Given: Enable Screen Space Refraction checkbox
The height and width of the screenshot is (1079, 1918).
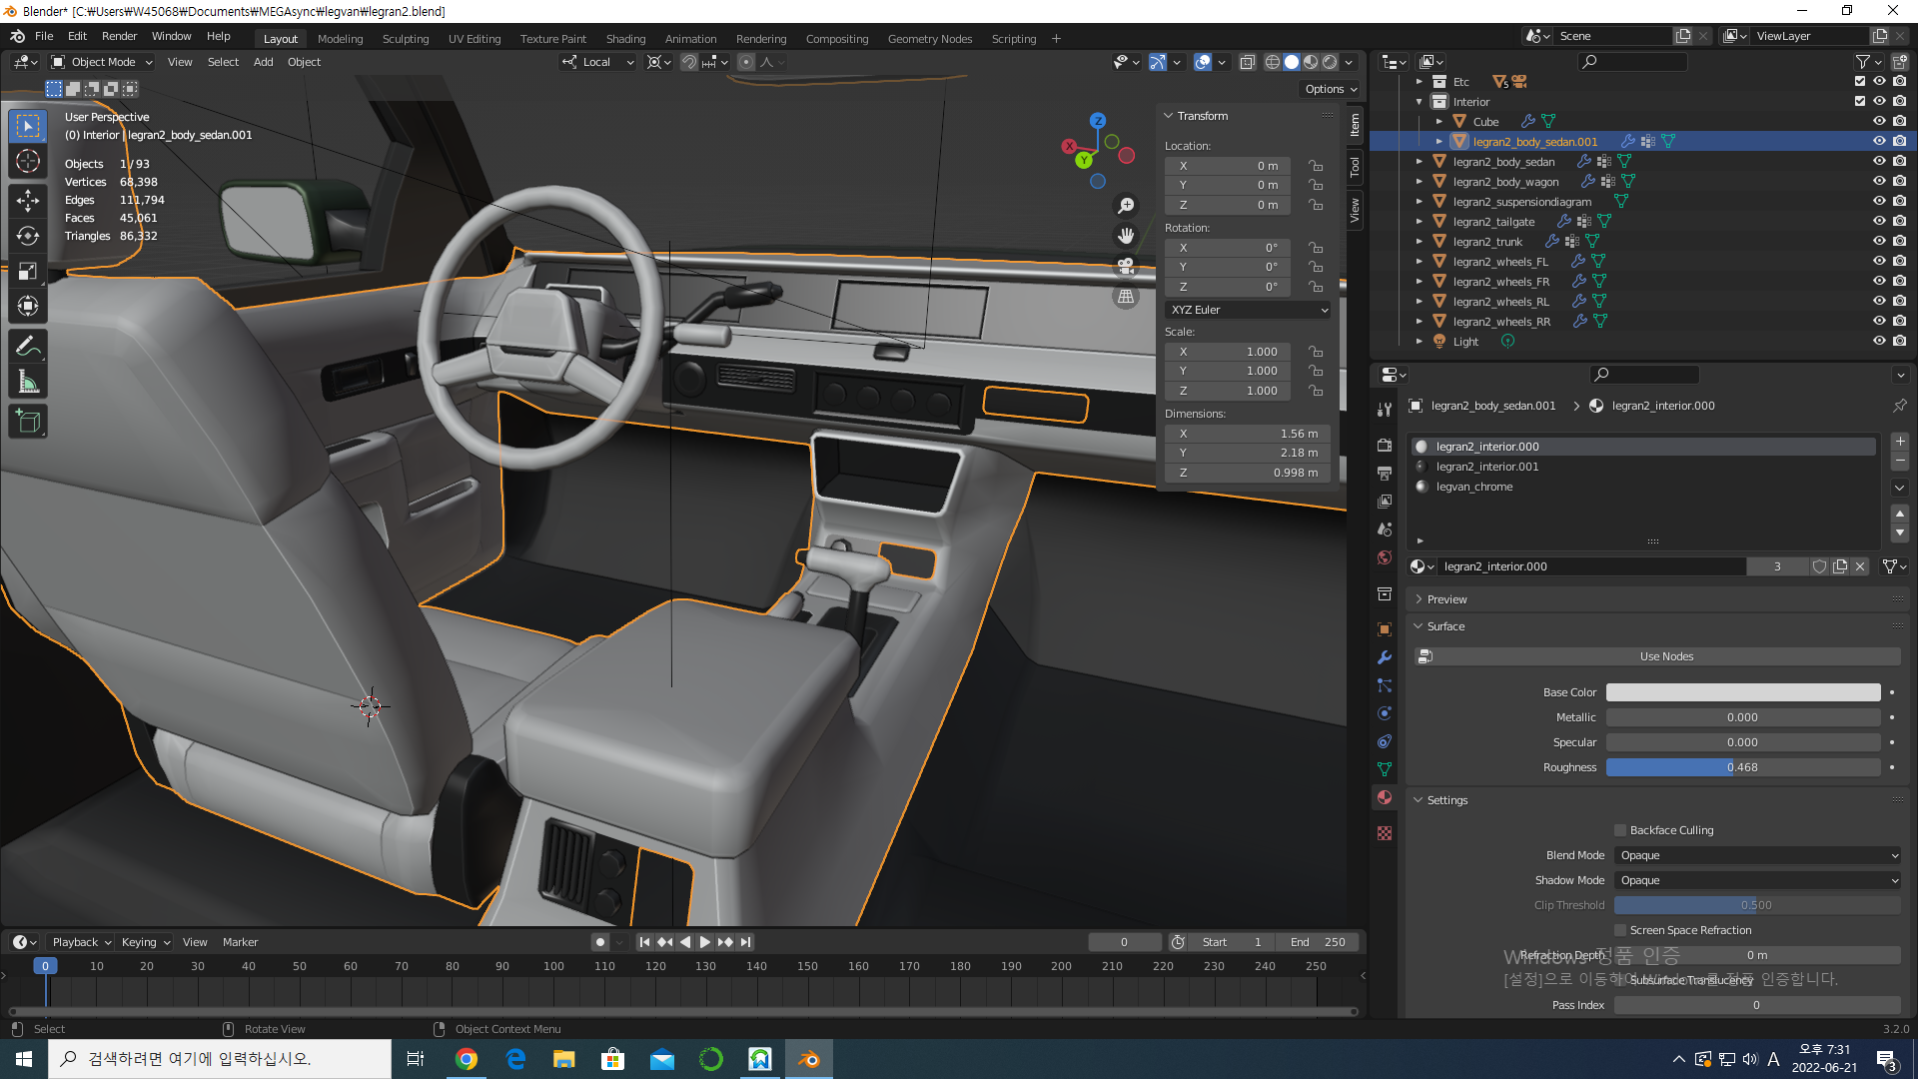Looking at the screenshot, I should (1620, 930).
